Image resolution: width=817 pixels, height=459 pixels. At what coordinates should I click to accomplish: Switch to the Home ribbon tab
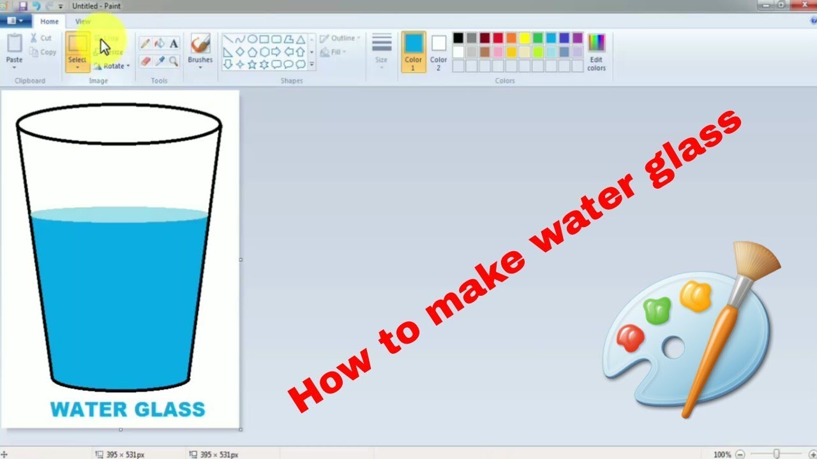tap(49, 21)
